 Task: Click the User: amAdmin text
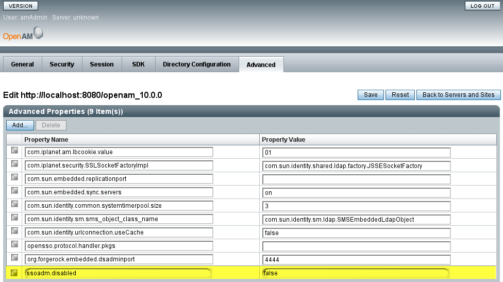pyautogui.click(x=25, y=18)
